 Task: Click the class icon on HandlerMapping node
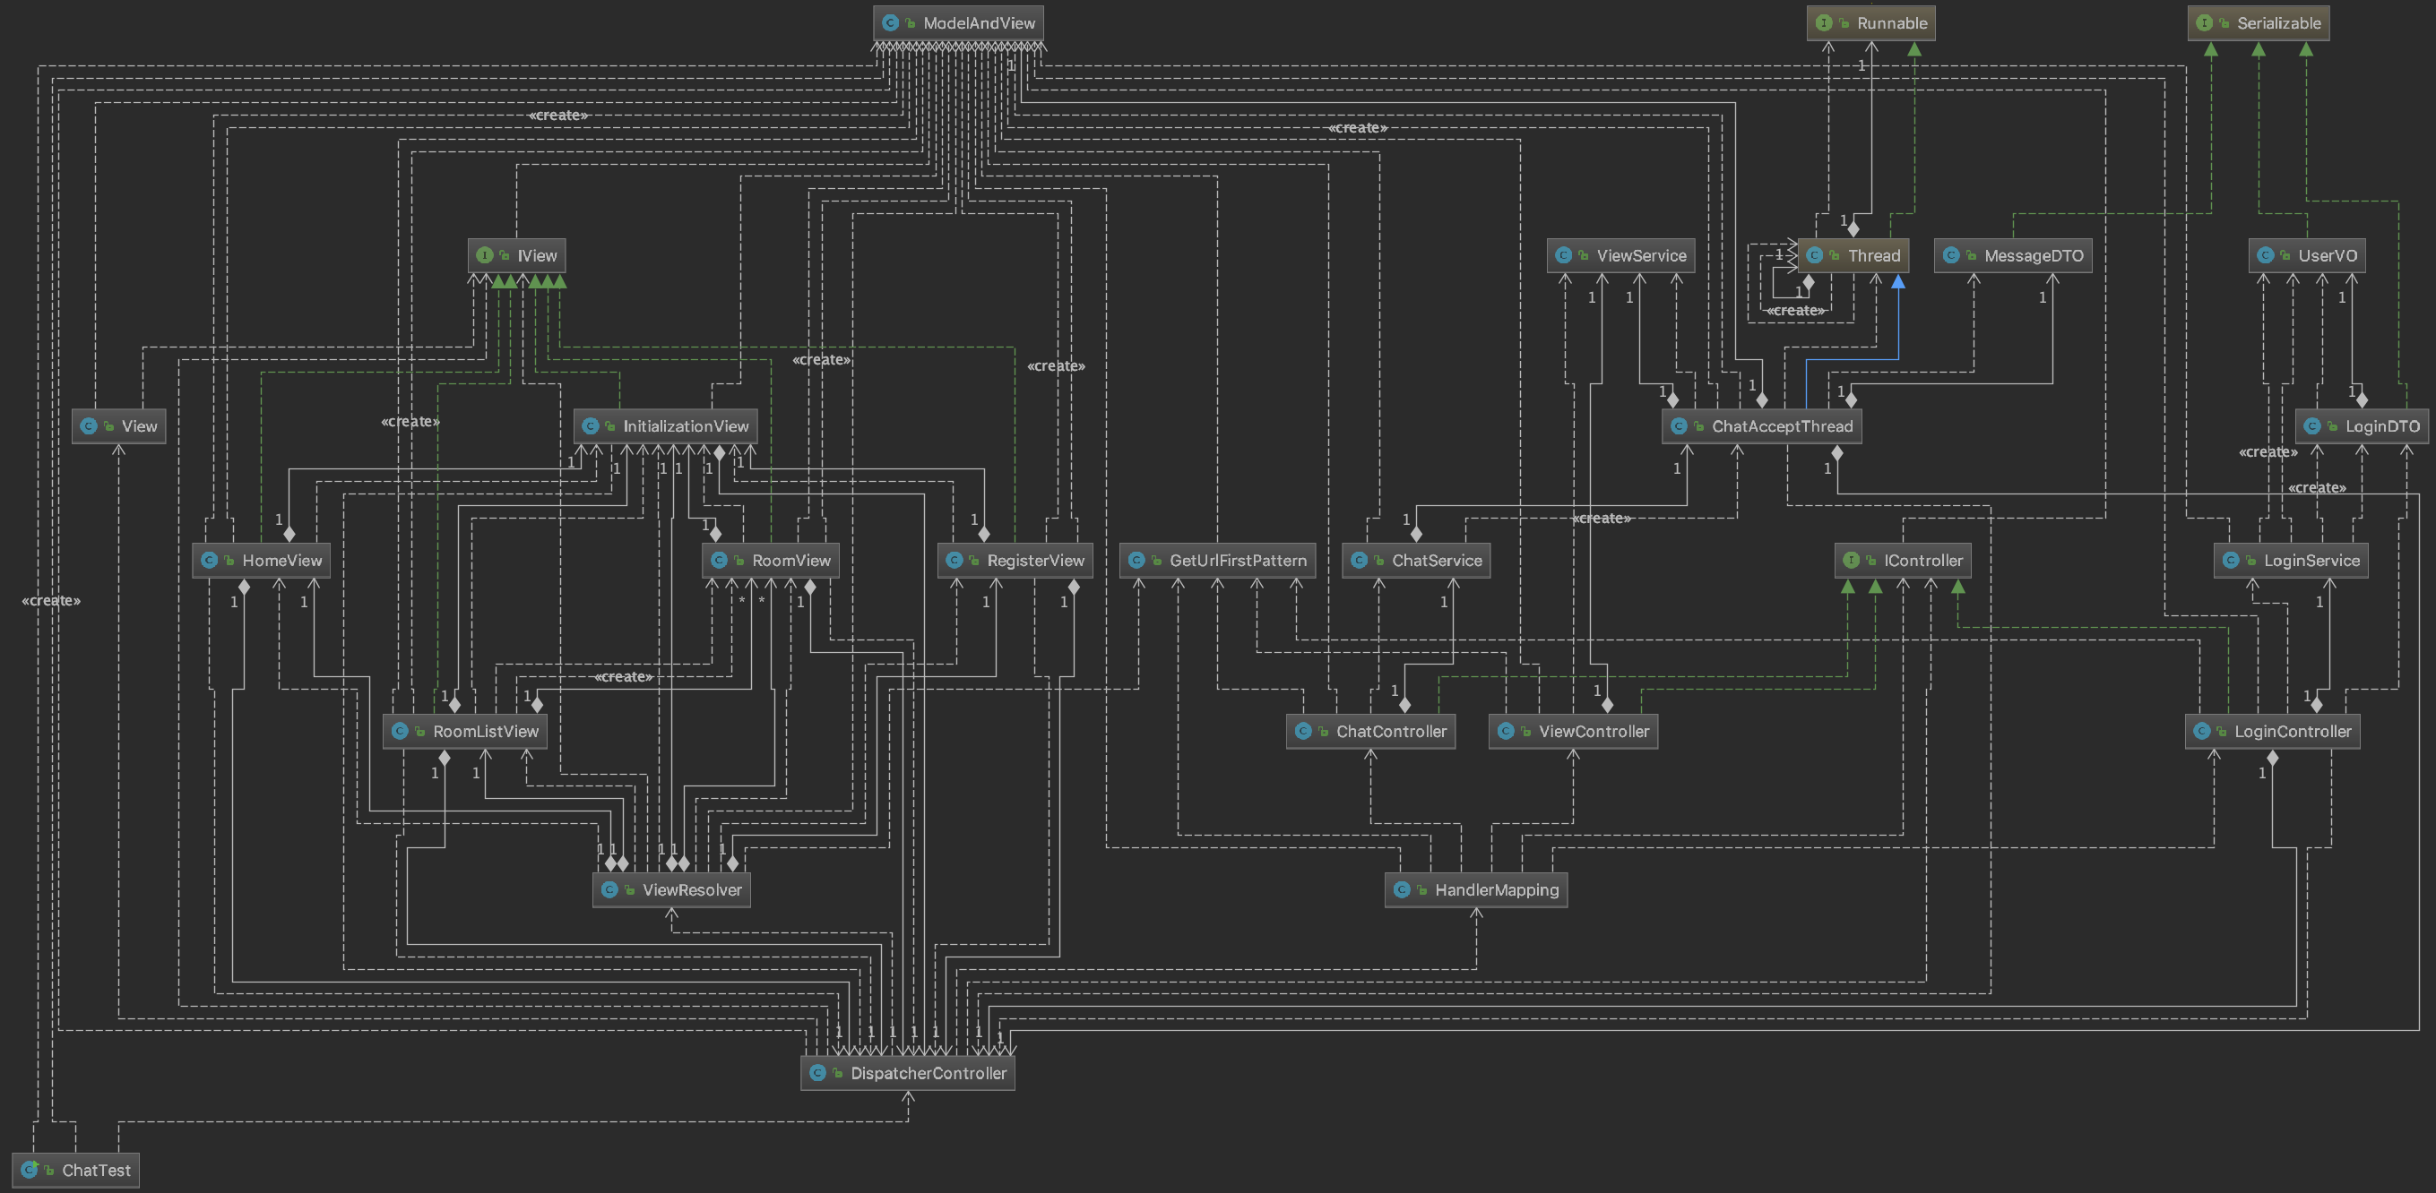click(x=1402, y=889)
